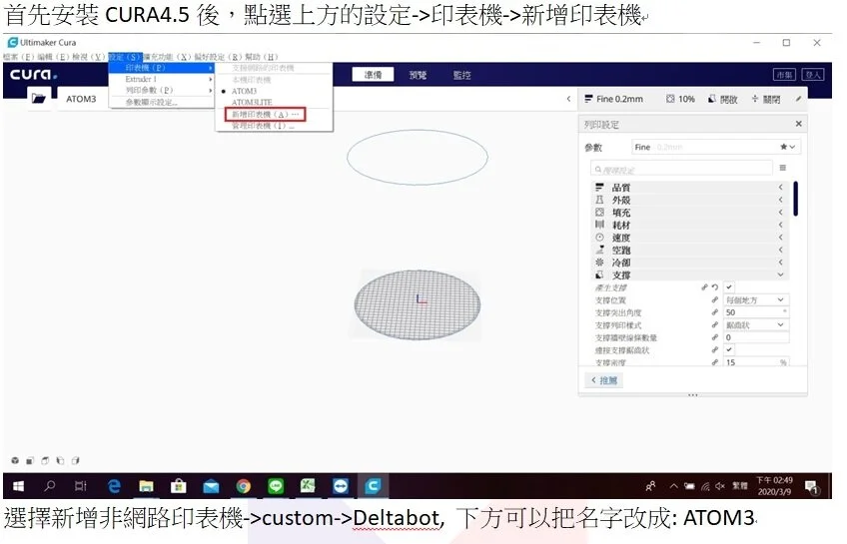Screen dimensions: 847x544
Task: Select ATOM3 printer radio entry in submenu
Action: click(x=244, y=91)
